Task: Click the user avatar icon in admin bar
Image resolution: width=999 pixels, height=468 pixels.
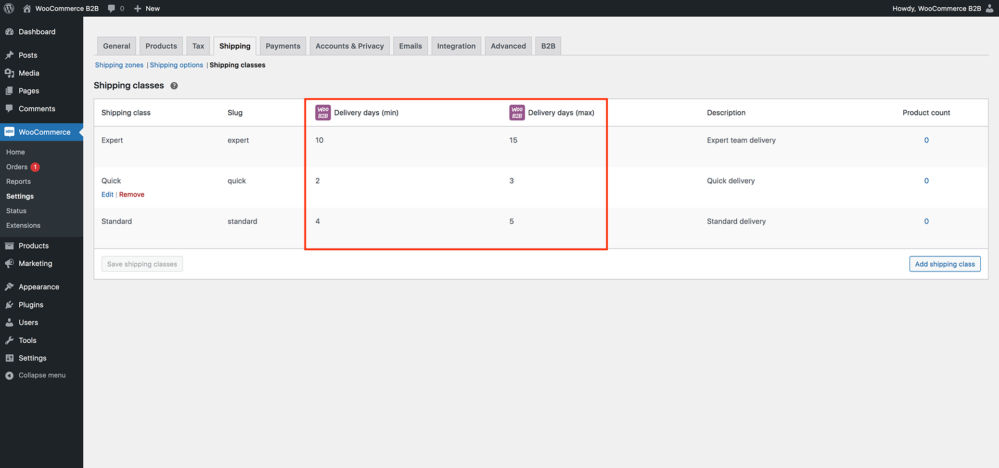Action: click(990, 8)
